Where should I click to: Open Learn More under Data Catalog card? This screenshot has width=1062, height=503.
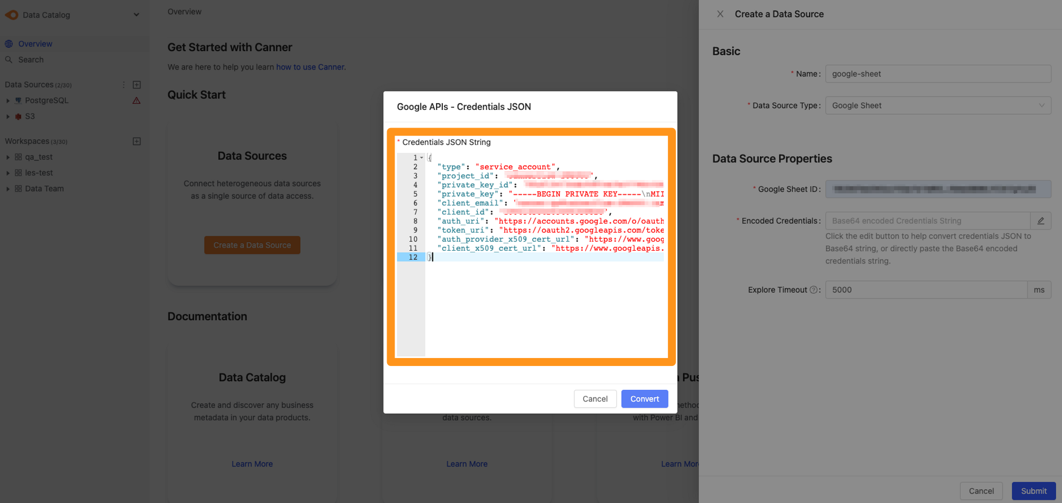tap(252, 464)
